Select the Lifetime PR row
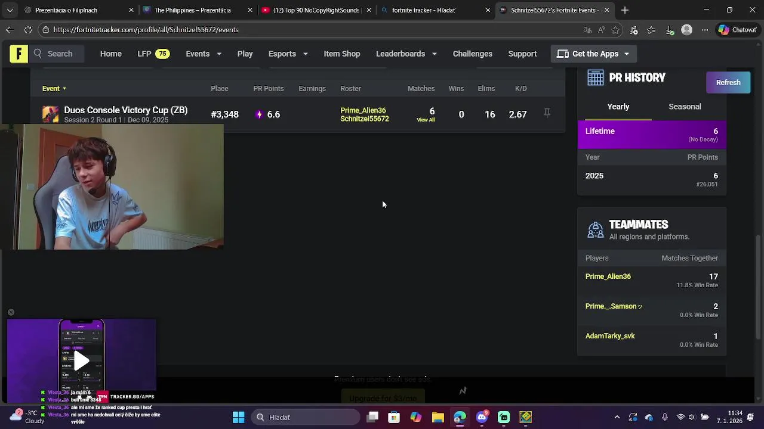Image resolution: width=764 pixels, height=429 pixels. (652, 135)
